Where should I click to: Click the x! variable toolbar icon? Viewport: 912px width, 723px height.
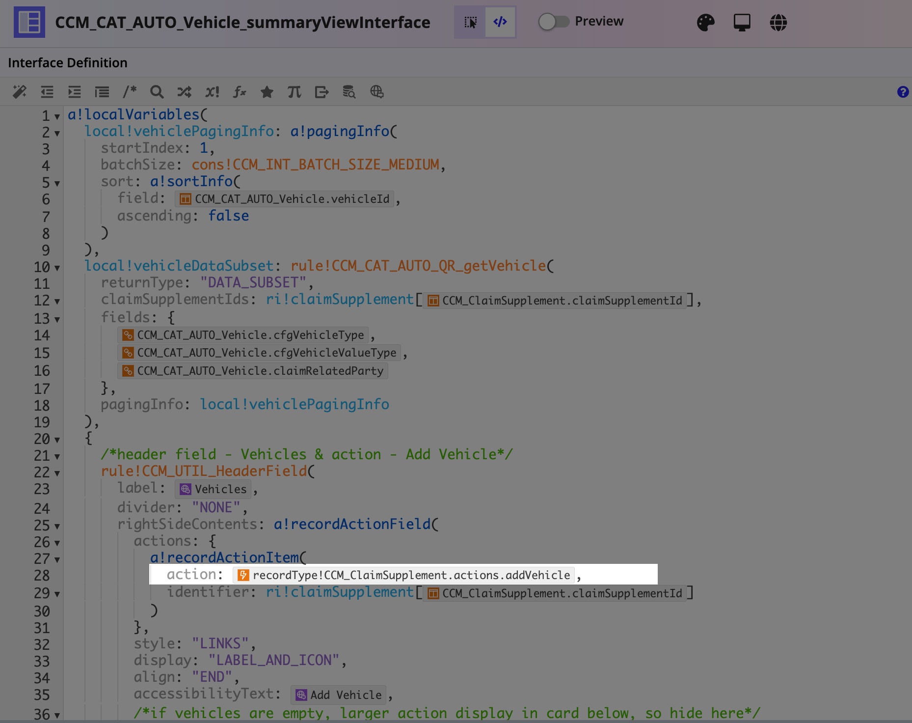212,92
